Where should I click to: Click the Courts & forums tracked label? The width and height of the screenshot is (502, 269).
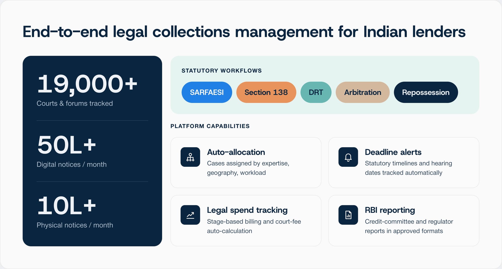coord(75,103)
